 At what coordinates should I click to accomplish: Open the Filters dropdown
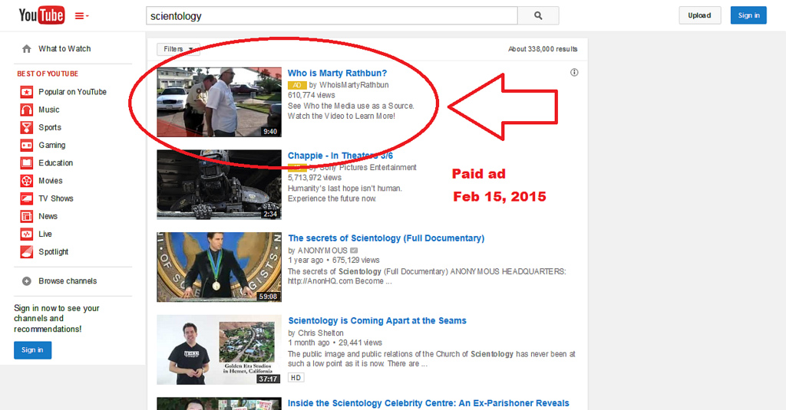[x=178, y=49]
